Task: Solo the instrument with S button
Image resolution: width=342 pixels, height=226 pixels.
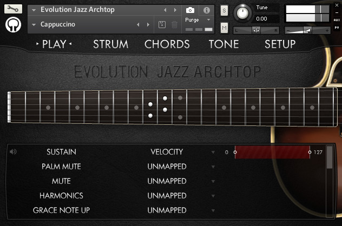Action: click(224, 10)
